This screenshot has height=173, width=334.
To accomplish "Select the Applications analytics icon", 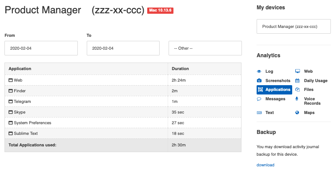I will [260, 90].
